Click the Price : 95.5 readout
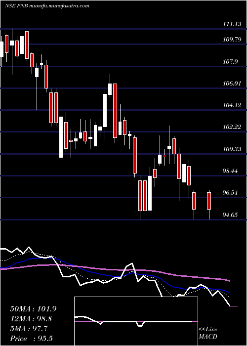This screenshot has height=346, width=247. 32,339
